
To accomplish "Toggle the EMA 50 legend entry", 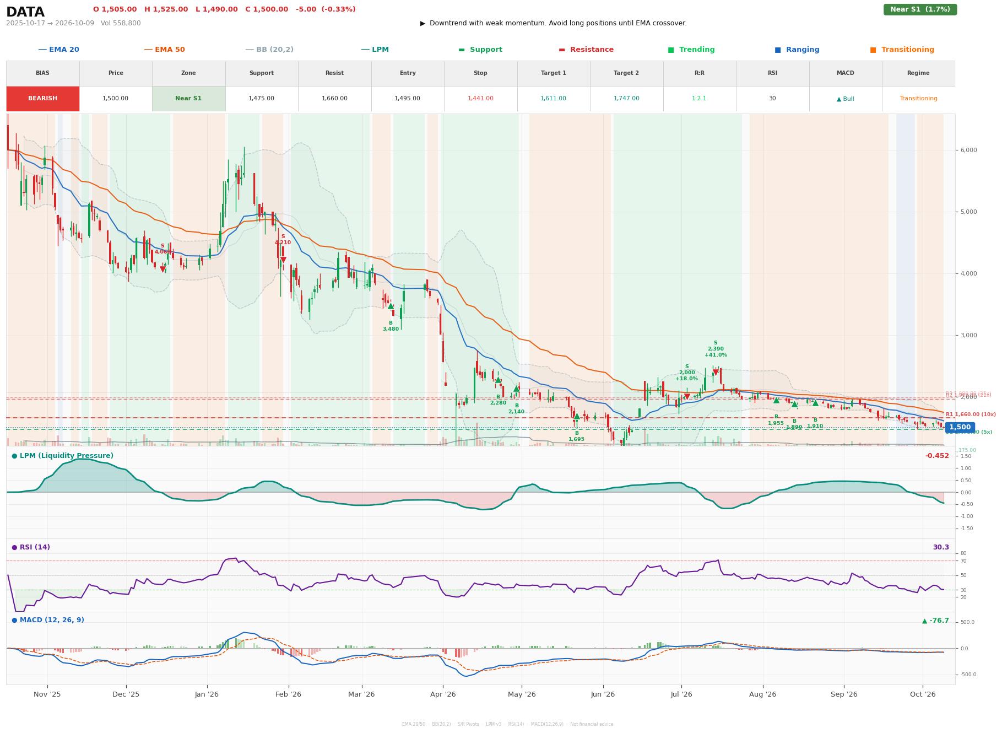I will (x=165, y=50).
